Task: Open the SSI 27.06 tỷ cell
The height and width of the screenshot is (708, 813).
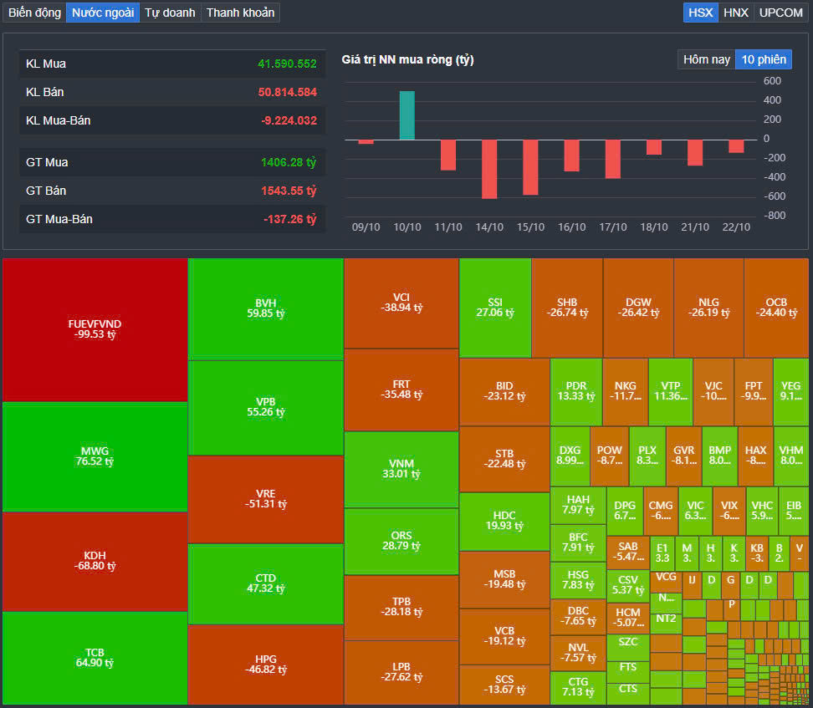Action: point(495,308)
